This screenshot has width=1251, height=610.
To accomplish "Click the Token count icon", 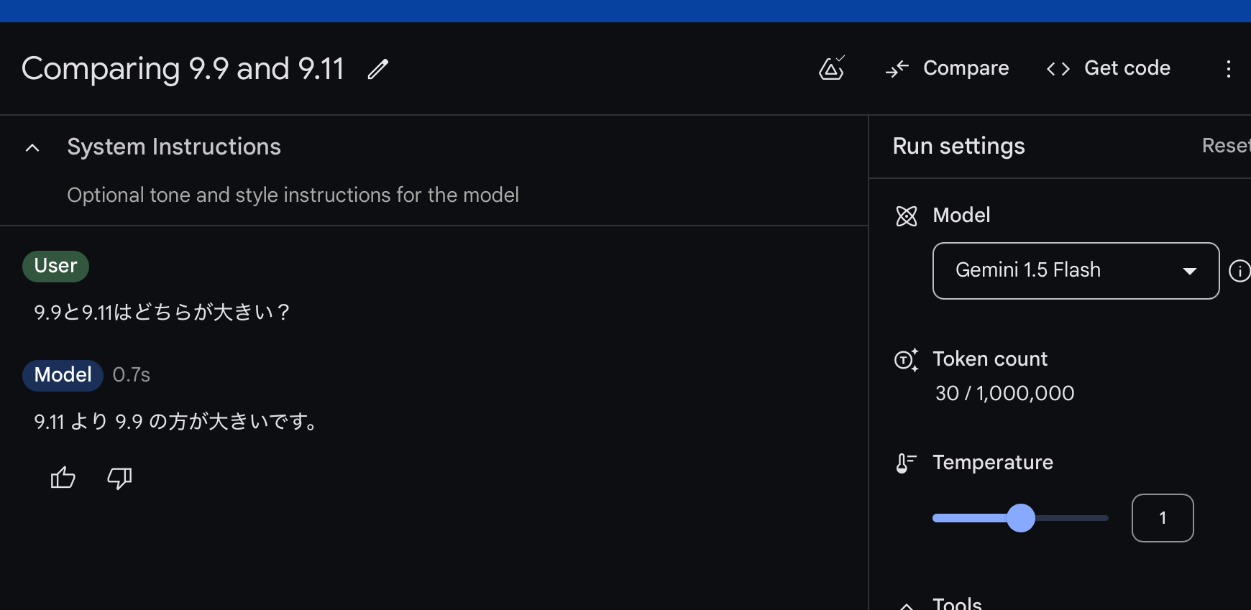I will (906, 359).
